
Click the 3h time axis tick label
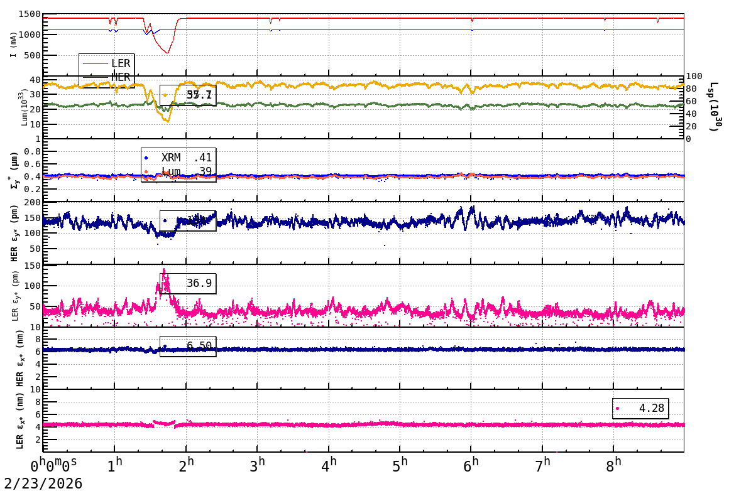[x=257, y=465]
